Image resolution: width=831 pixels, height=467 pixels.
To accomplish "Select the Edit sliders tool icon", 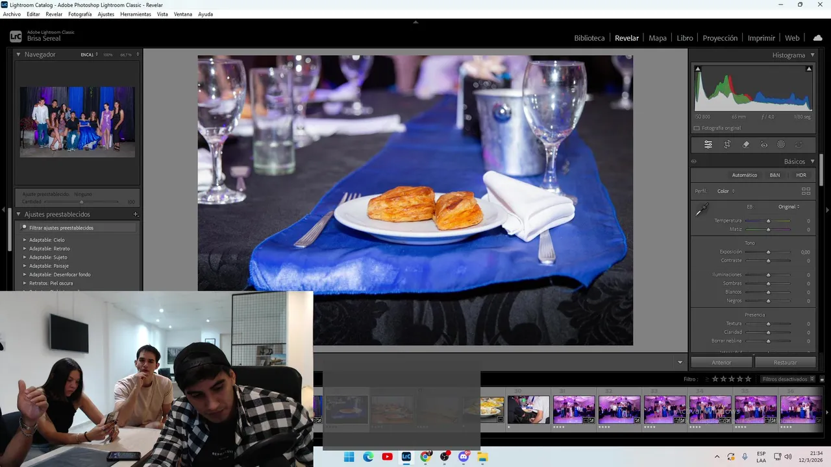I will click(708, 145).
